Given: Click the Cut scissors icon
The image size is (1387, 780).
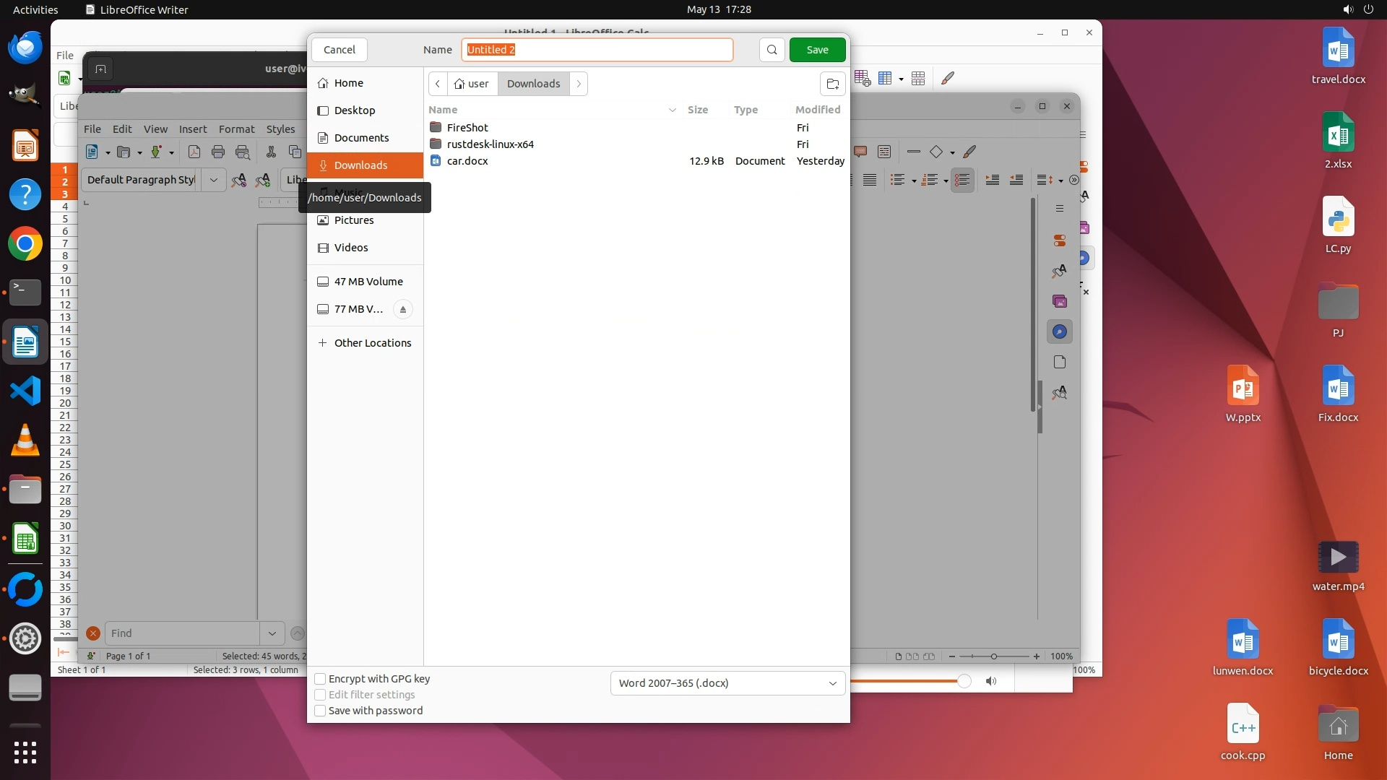Looking at the screenshot, I should [x=271, y=152].
